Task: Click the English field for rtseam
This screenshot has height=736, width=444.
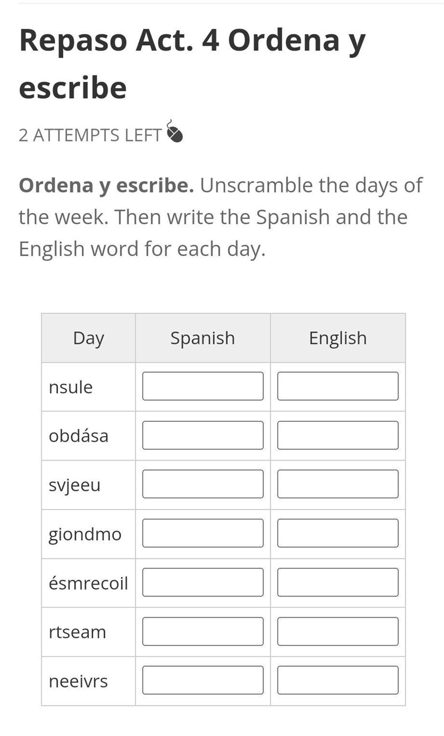Action: pos(338,632)
